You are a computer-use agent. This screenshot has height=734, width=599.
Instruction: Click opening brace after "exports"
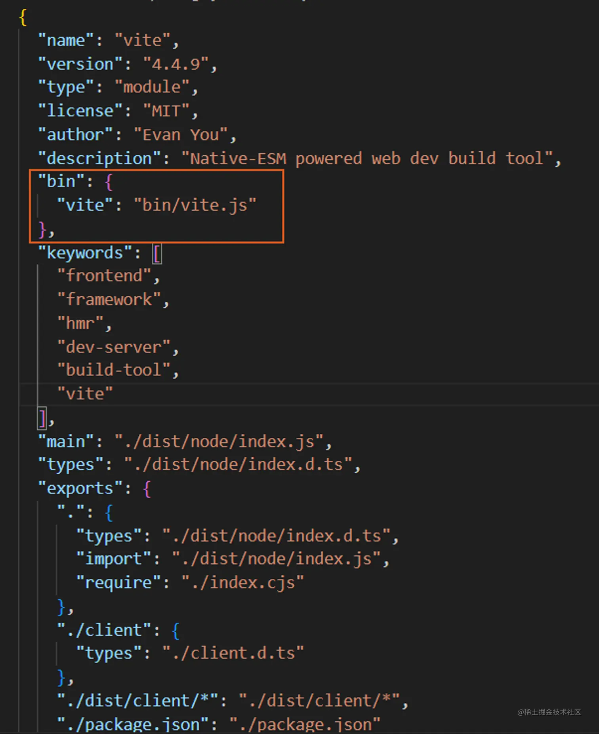tap(147, 489)
